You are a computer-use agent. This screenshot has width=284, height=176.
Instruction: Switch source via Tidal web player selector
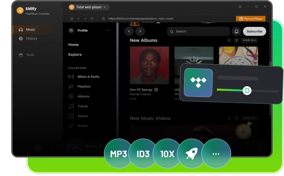coord(89,7)
